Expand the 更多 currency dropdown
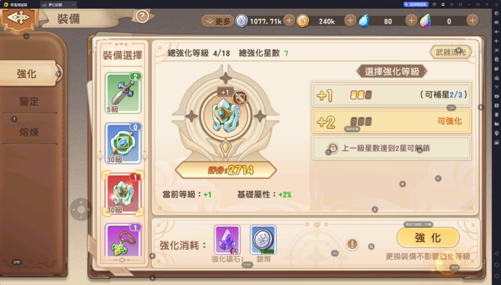The height and width of the screenshot is (285, 501). point(218,22)
